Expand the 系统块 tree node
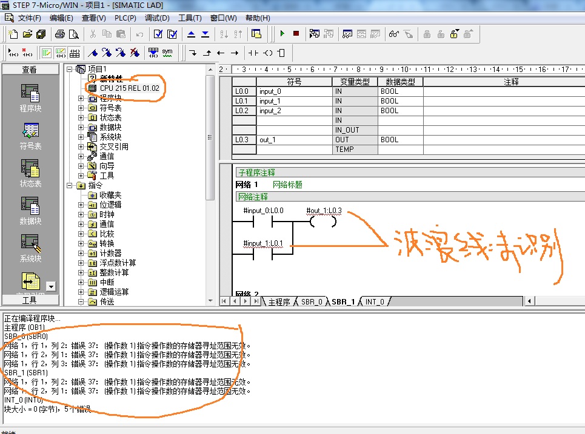Image resolution: width=585 pixels, height=434 pixels. 81,137
